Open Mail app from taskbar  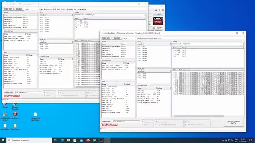[81, 140]
